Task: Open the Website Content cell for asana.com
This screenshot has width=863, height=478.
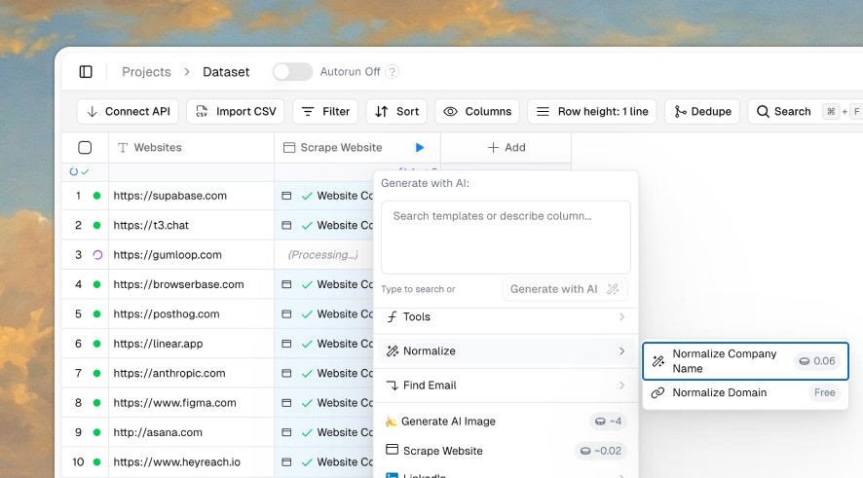Action: pos(324,432)
